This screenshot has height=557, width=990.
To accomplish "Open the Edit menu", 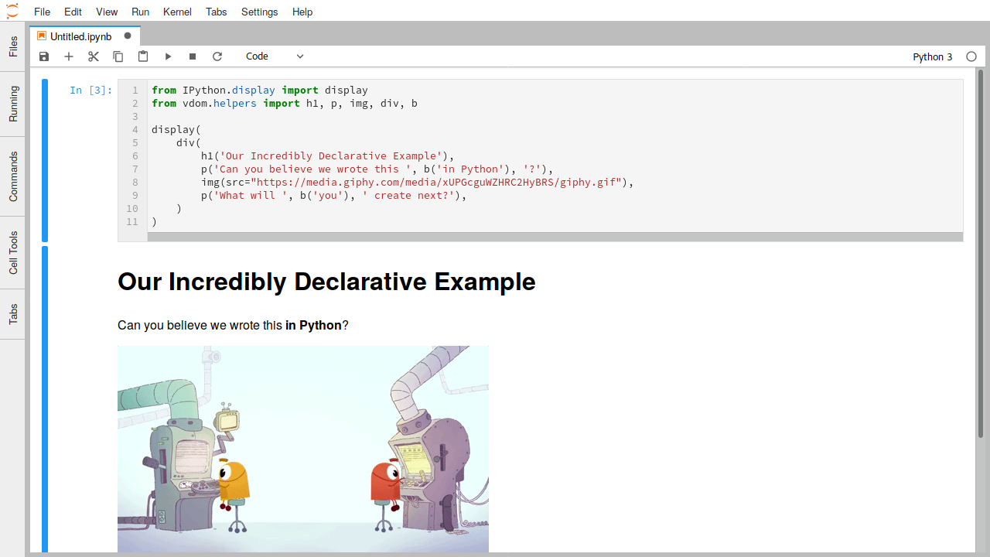I will coord(73,12).
